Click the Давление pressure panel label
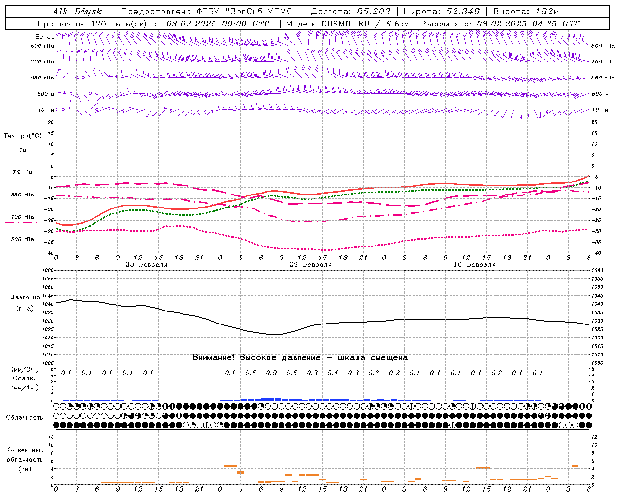The width and height of the screenshot is (617, 493). coord(25,298)
